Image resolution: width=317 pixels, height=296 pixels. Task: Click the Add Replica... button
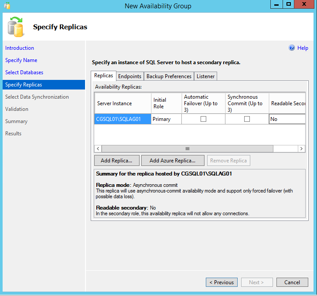[117, 161]
